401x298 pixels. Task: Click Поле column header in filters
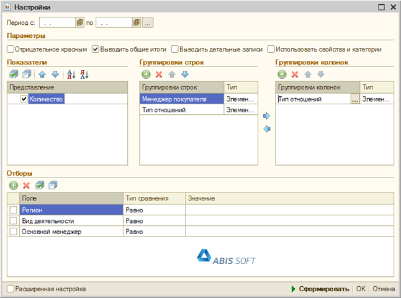pos(71,198)
